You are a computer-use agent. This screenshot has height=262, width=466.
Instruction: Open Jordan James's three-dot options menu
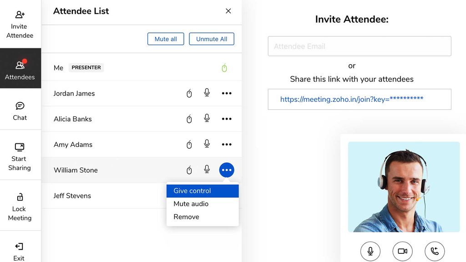pos(227,93)
